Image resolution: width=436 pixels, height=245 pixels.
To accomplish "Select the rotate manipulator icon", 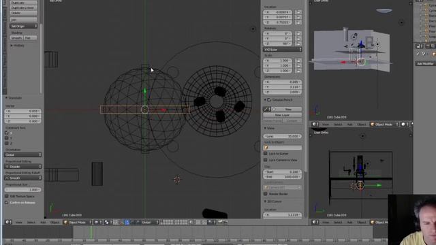I will point(132,223).
